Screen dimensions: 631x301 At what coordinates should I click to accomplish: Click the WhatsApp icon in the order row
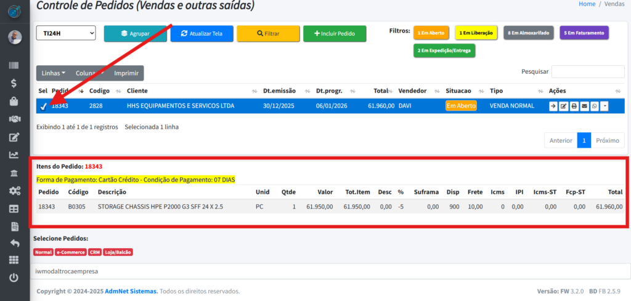pyautogui.click(x=594, y=106)
